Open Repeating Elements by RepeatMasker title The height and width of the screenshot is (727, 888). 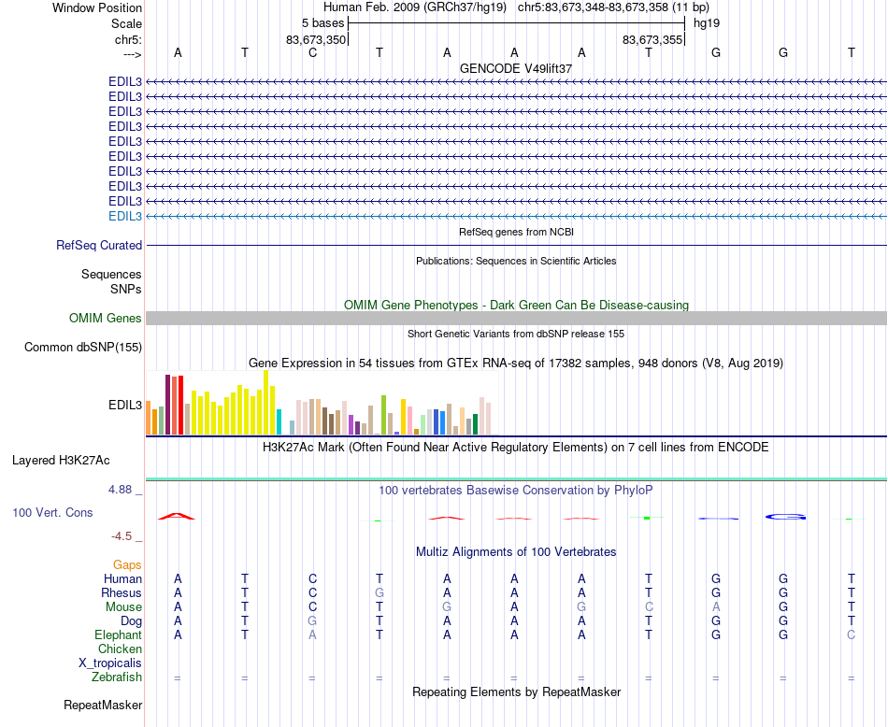click(x=516, y=692)
